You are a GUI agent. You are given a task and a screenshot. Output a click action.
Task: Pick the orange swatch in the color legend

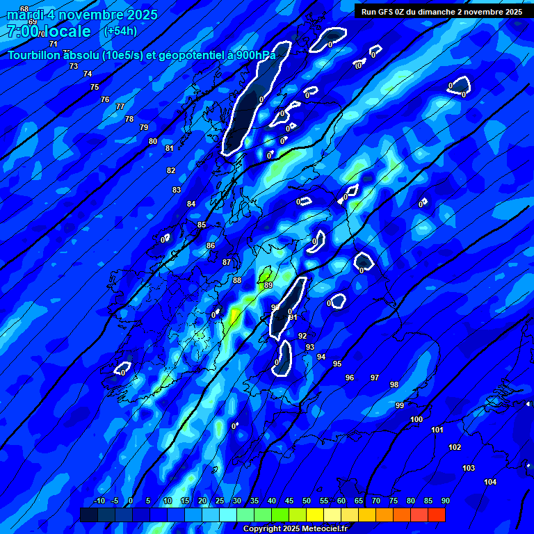tap(384, 515)
